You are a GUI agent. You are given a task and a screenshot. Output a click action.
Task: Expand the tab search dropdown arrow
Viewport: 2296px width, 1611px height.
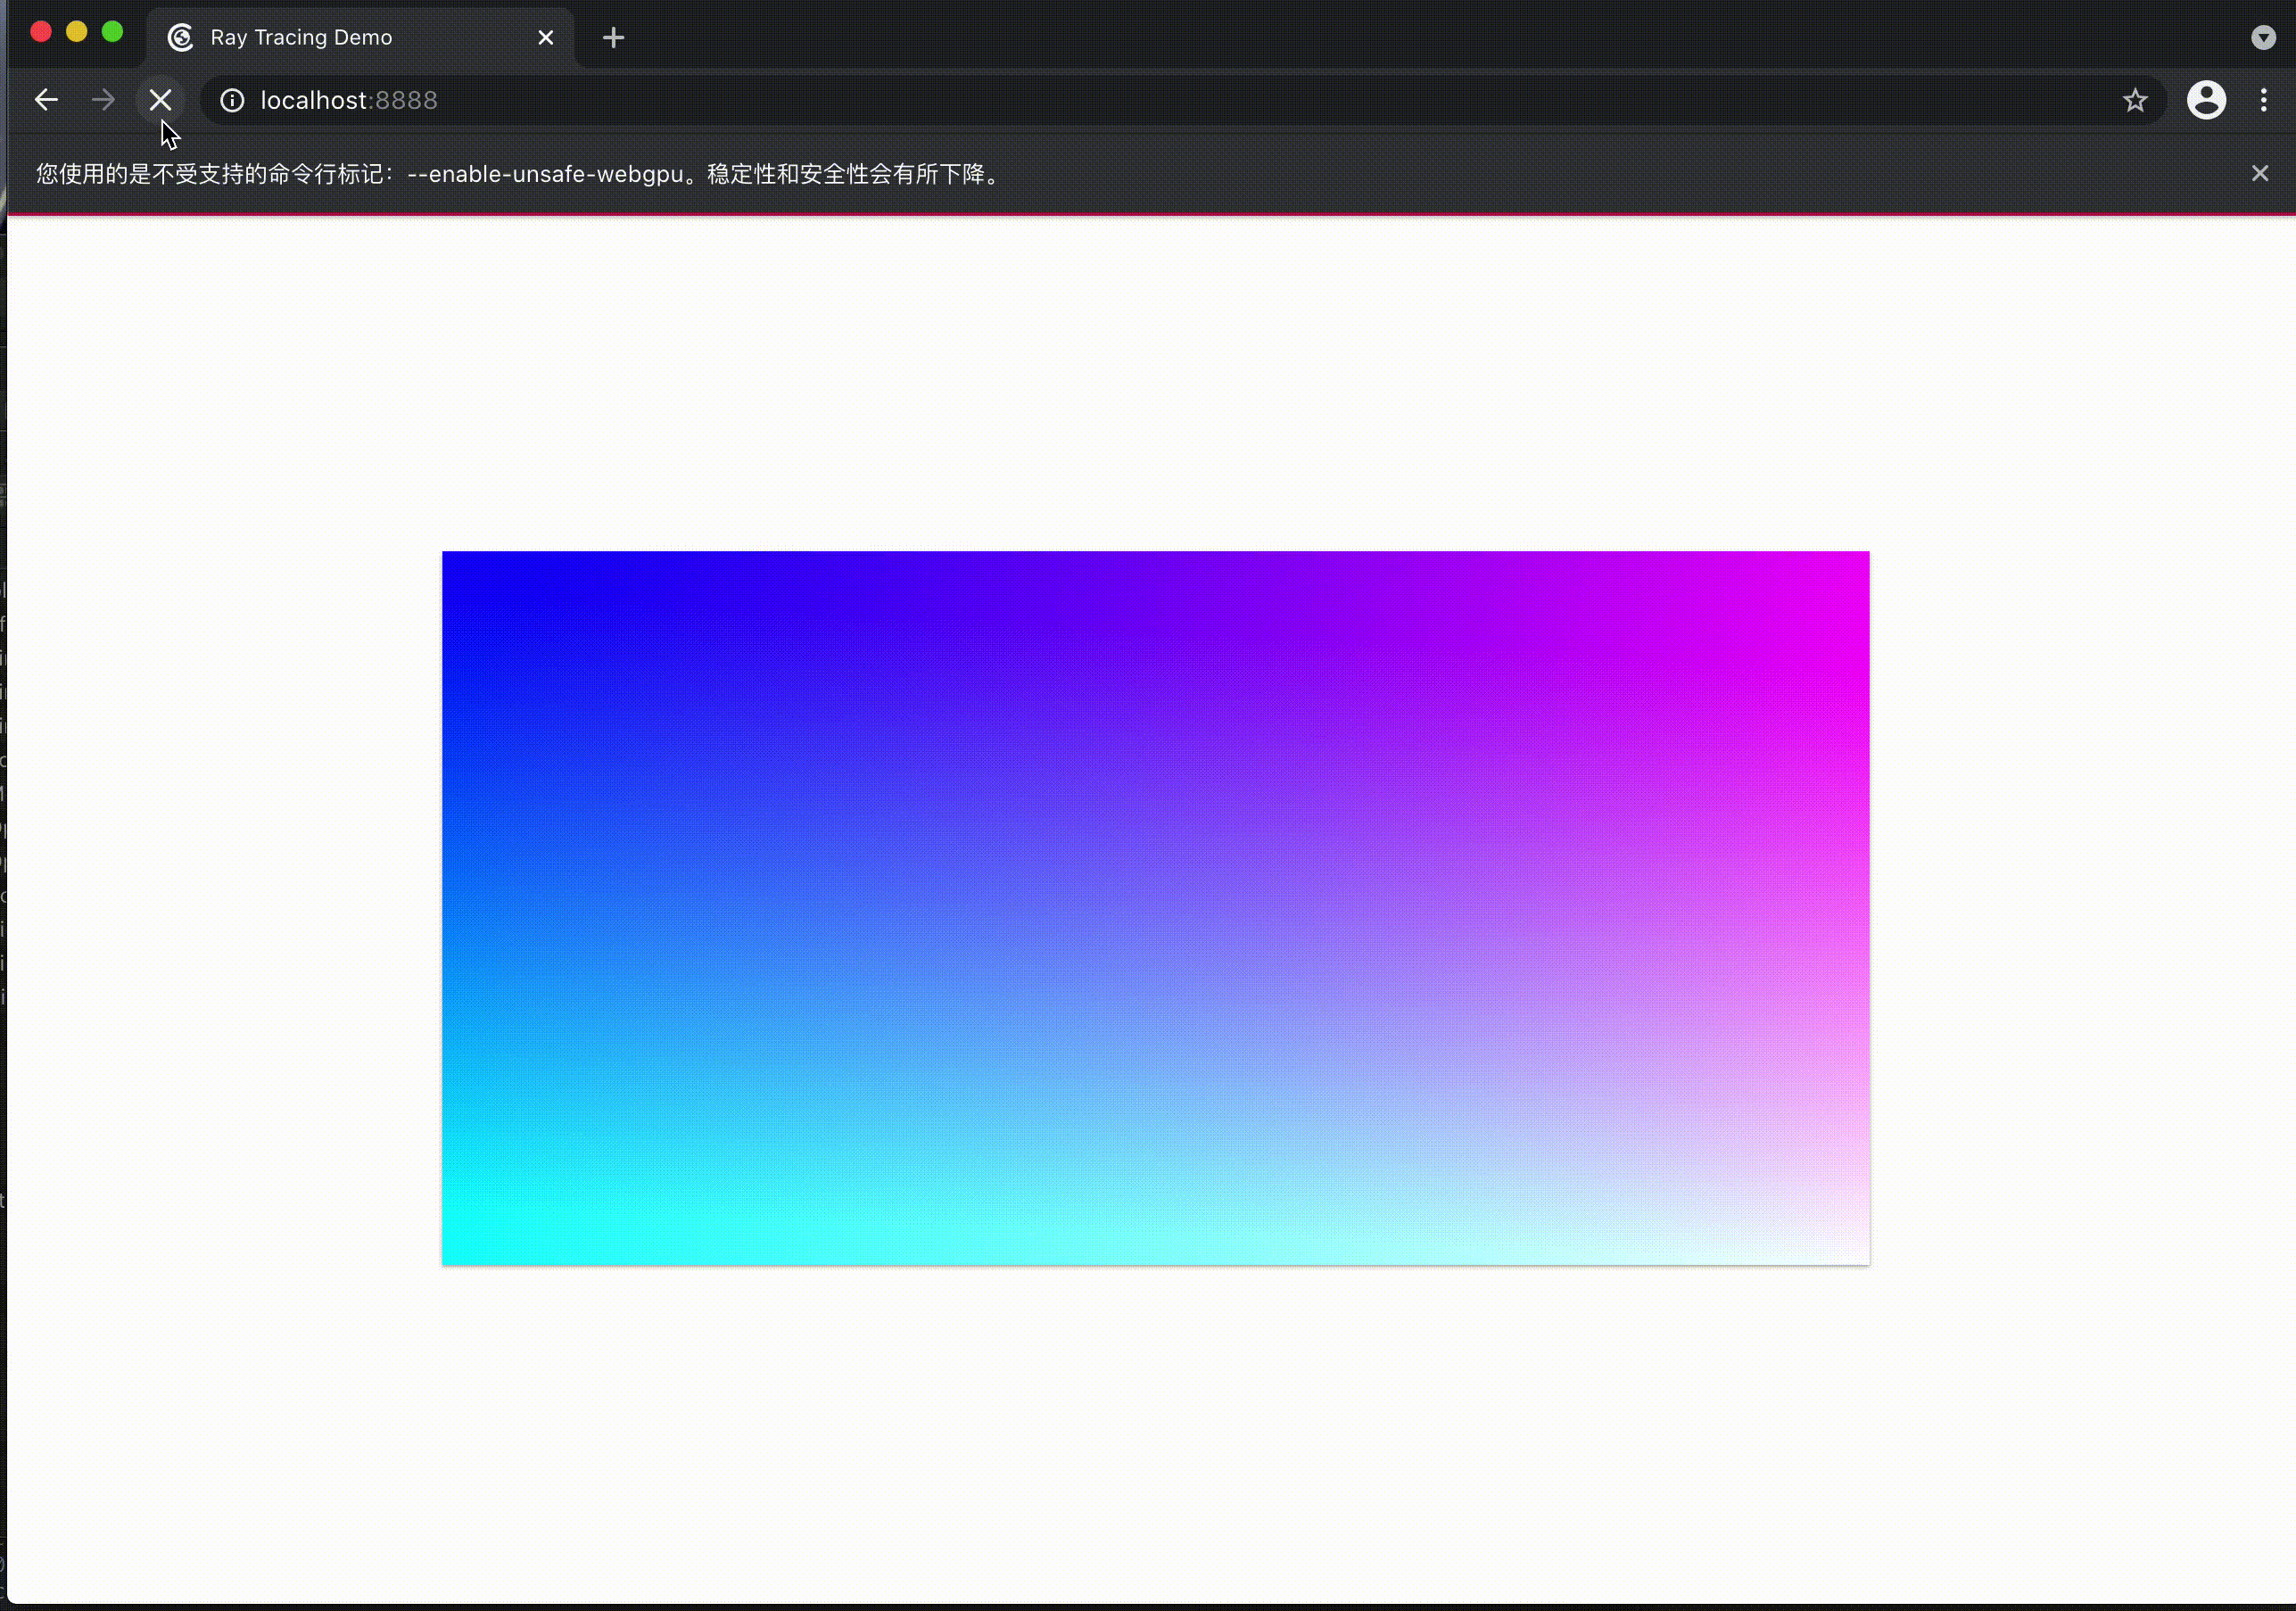[2263, 38]
